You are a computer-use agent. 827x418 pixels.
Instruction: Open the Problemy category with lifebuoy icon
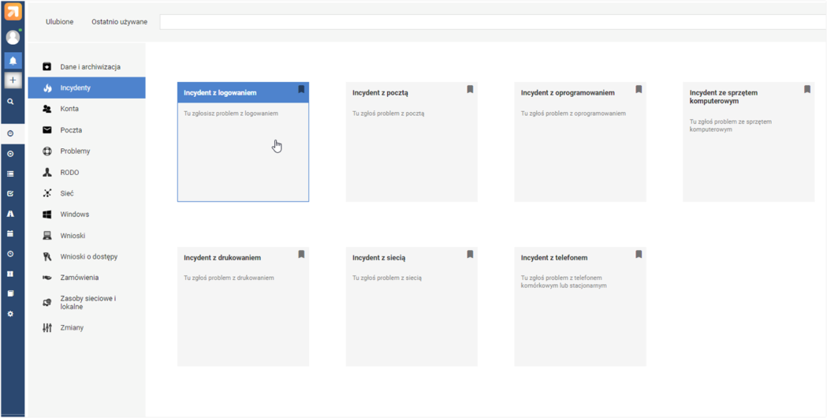click(87, 151)
